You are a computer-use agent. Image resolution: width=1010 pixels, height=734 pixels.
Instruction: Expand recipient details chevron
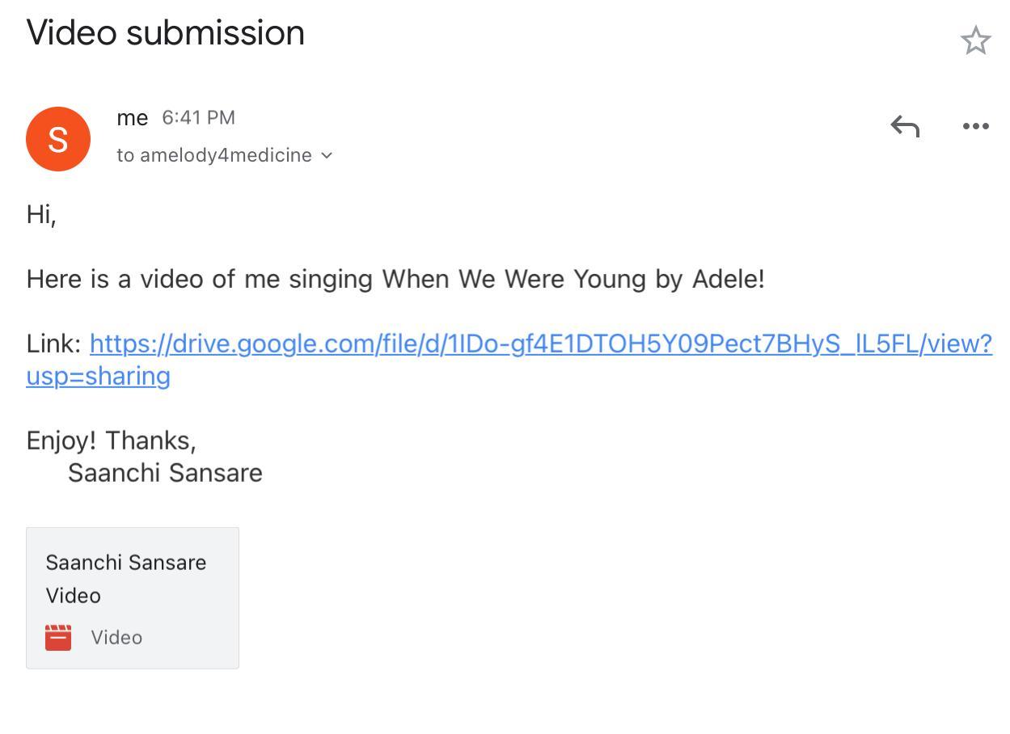click(x=327, y=155)
